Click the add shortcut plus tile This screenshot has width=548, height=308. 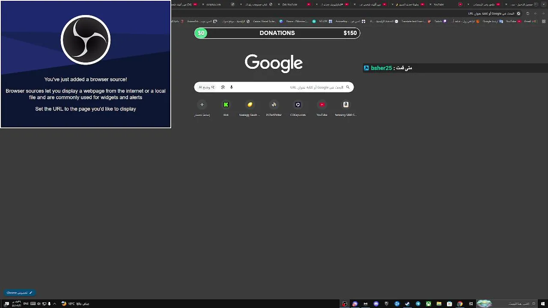(x=202, y=108)
